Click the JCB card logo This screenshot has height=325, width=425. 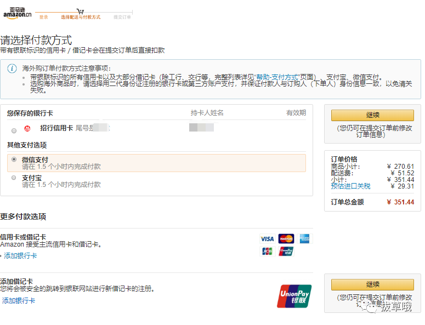pos(267,252)
